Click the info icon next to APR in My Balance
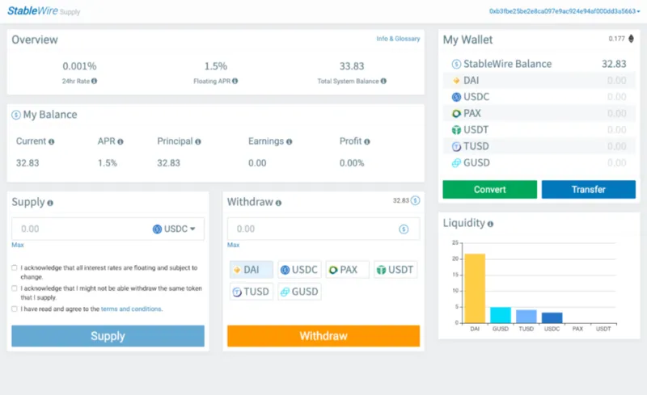The width and height of the screenshot is (647, 395). pyautogui.click(x=120, y=141)
